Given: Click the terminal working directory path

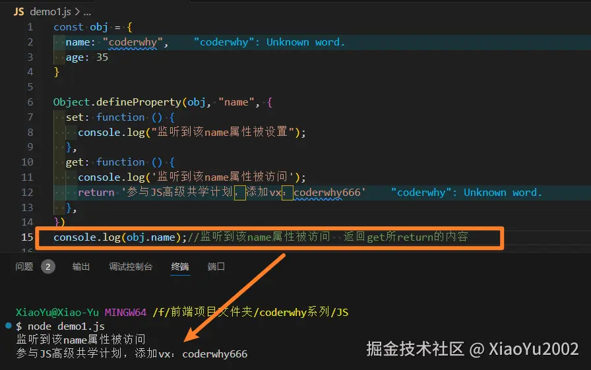Looking at the screenshot, I should pyautogui.click(x=251, y=313).
